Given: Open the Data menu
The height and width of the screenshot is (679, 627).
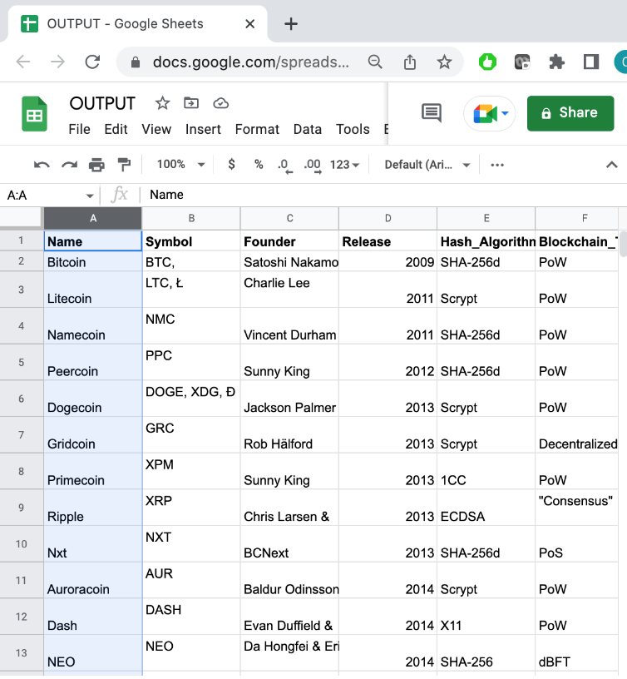Looking at the screenshot, I should pyautogui.click(x=307, y=130).
